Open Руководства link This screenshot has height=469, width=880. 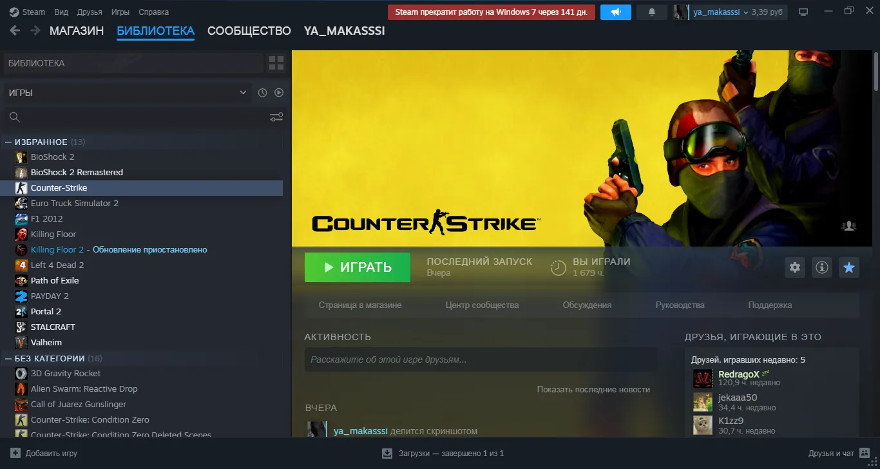coord(680,305)
